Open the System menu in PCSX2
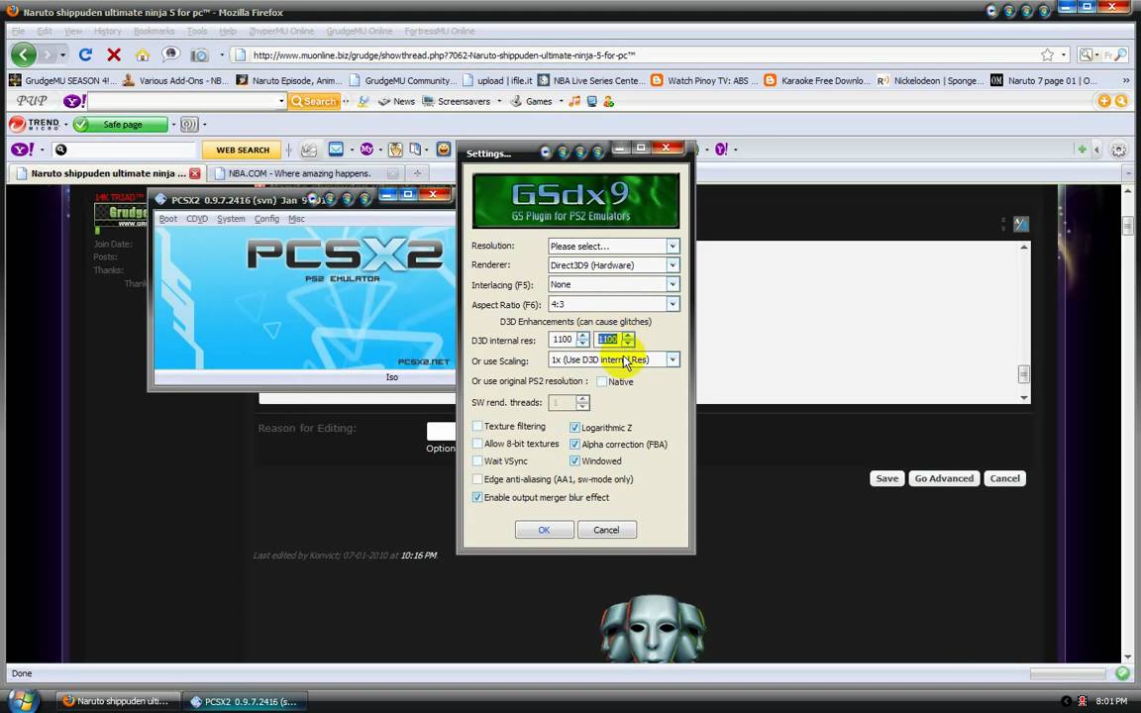1141x713 pixels. click(231, 218)
